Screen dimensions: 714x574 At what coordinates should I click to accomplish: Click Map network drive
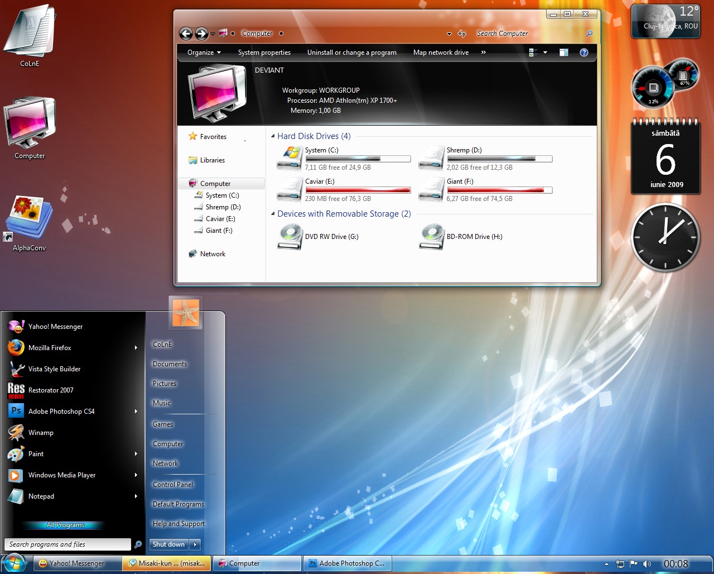click(441, 52)
